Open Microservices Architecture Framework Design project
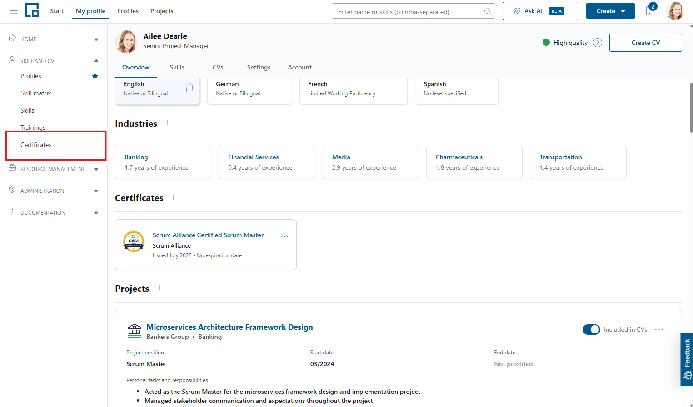Viewport: 693px width, 407px height. click(x=229, y=327)
